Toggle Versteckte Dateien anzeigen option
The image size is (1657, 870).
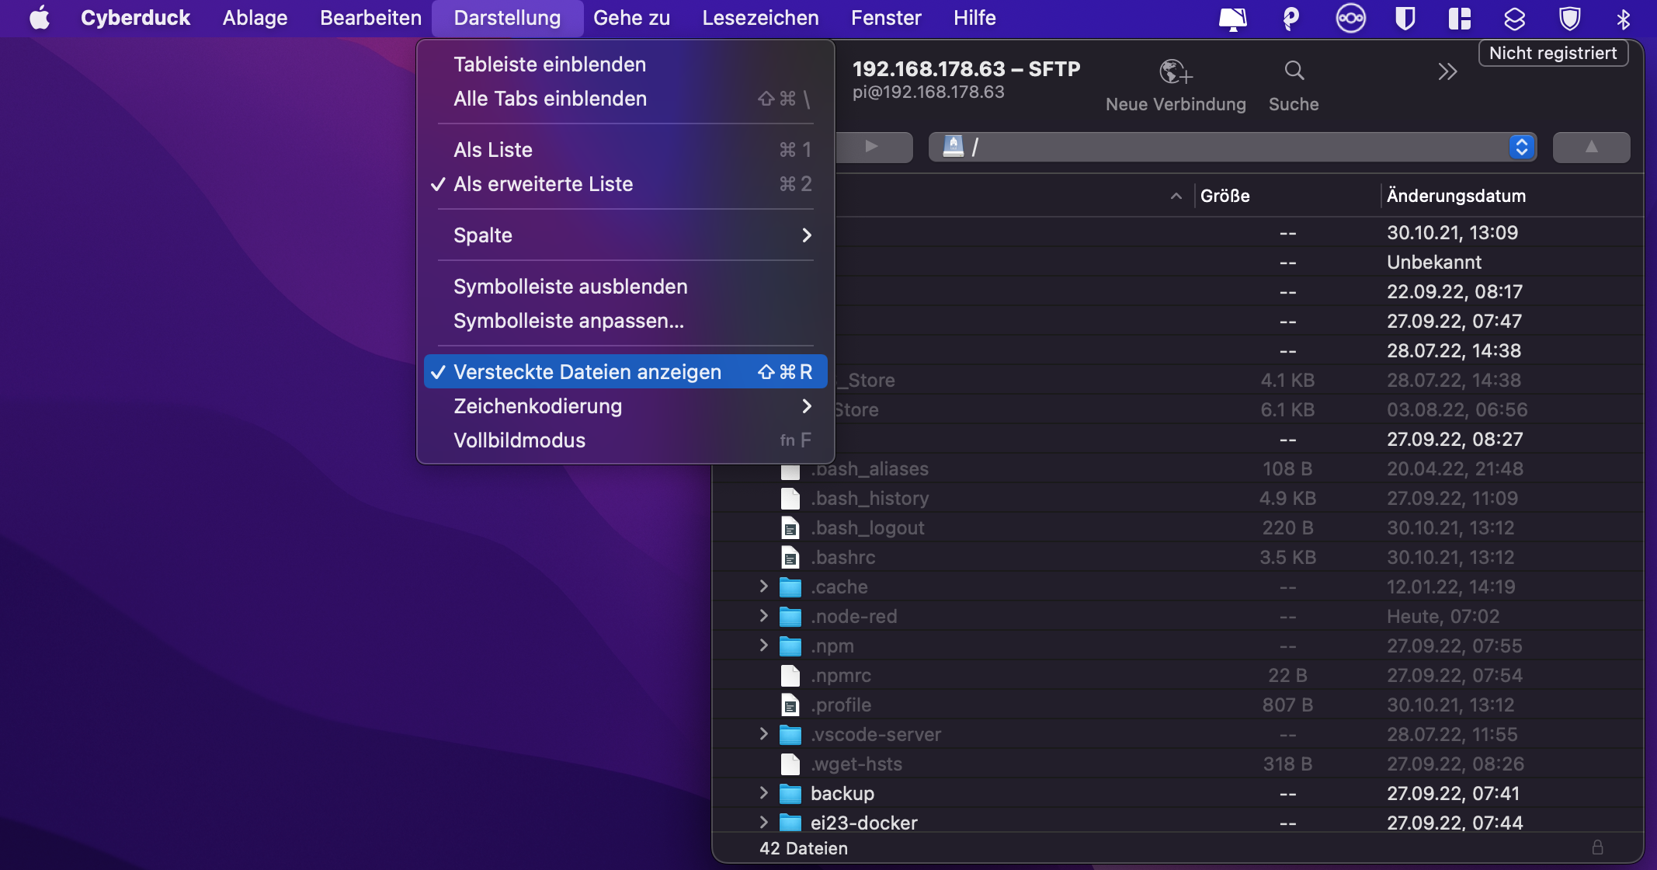(x=587, y=372)
